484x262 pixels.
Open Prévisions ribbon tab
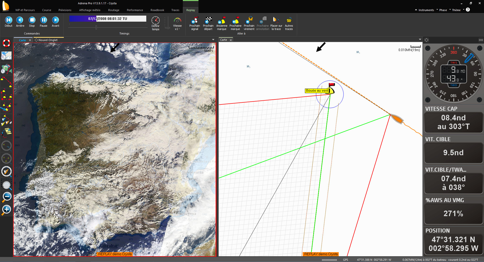point(65,10)
